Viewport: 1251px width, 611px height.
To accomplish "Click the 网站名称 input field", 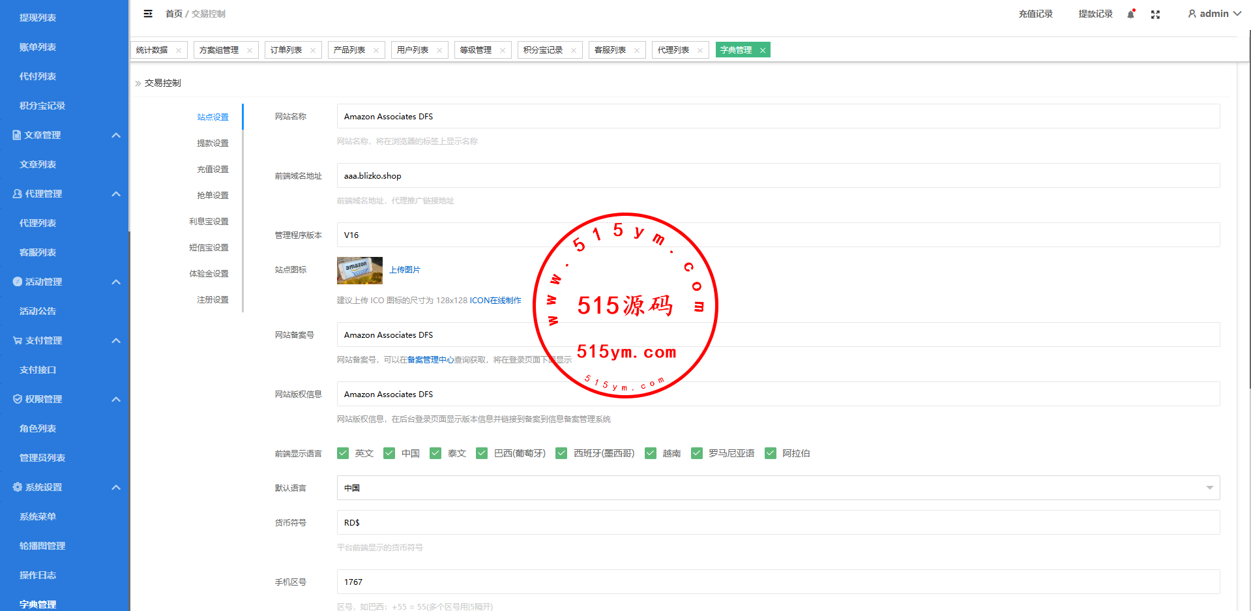I will click(x=778, y=117).
